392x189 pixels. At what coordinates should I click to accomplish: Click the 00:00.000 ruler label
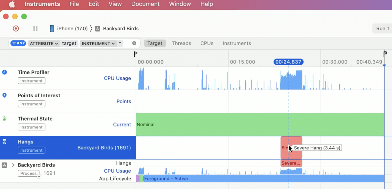[150, 62]
